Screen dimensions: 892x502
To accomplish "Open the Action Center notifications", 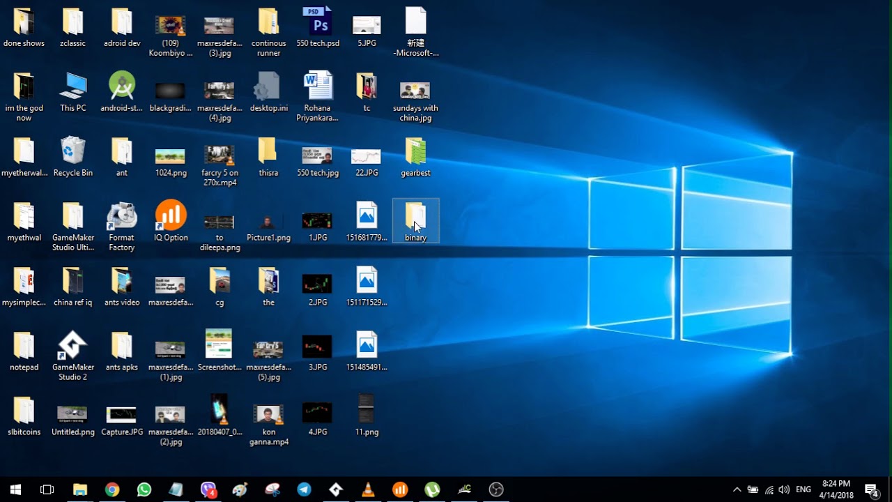I will point(871,489).
